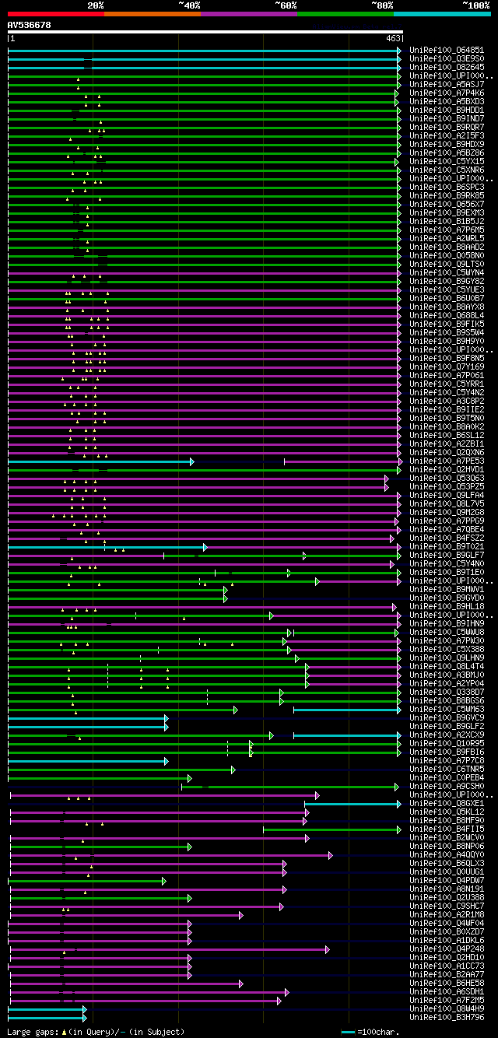Choose the UniRef100_C5WWU8 label
Screen dimensions: 498x1038
pos(447,632)
